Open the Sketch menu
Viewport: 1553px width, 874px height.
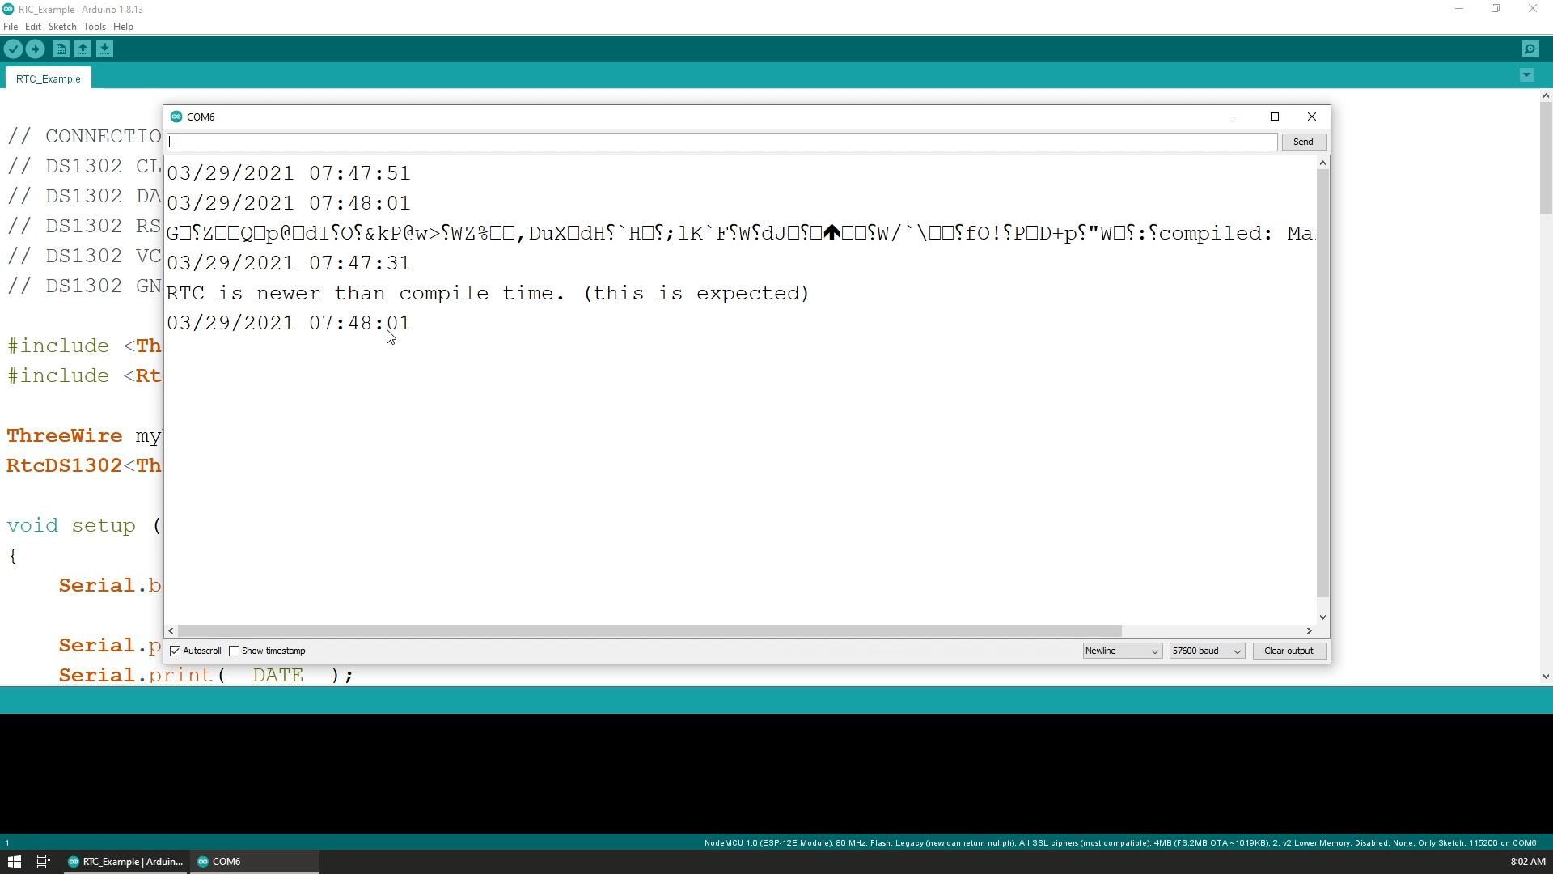62,27
